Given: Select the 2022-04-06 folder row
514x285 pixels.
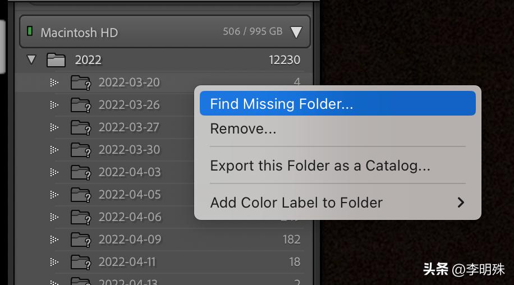Looking at the screenshot, I should (x=130, y=217).
